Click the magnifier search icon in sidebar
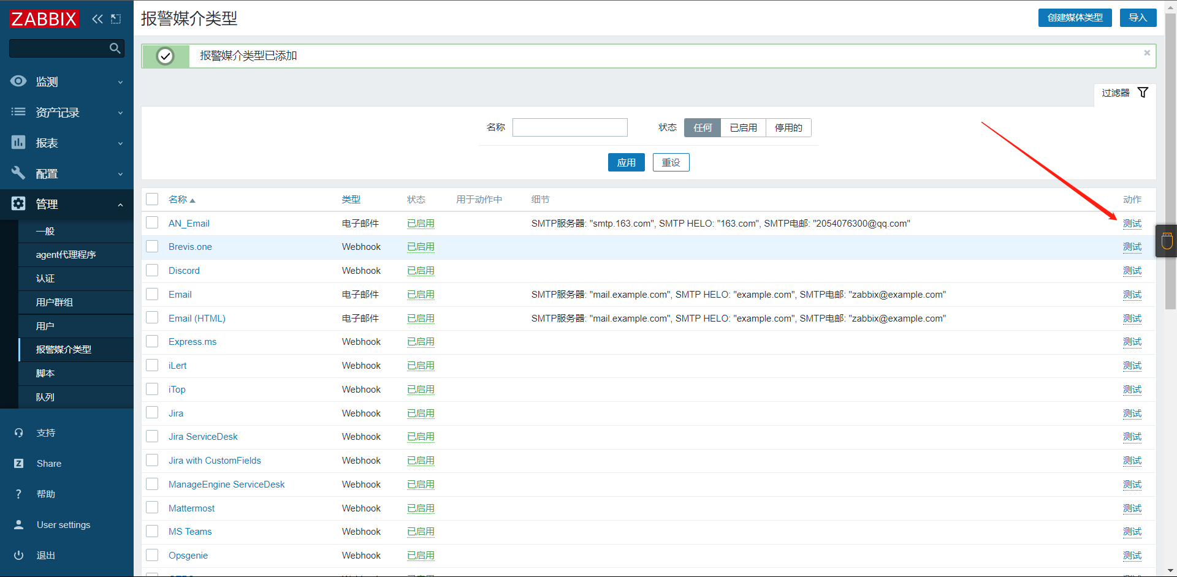Image resolution: width=1177 pixels, height=577 pixels. (x=115, y=48)
